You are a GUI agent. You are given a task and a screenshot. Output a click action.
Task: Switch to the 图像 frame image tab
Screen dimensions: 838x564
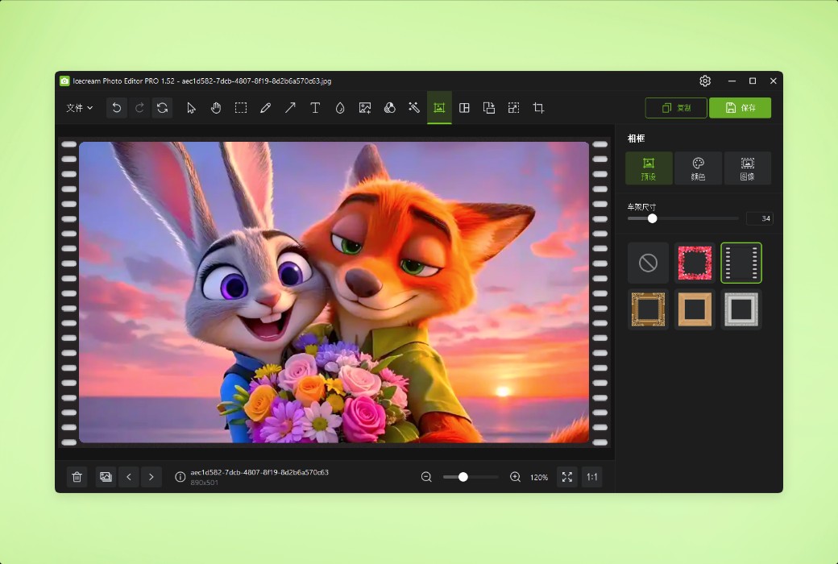tap(748, 168)
